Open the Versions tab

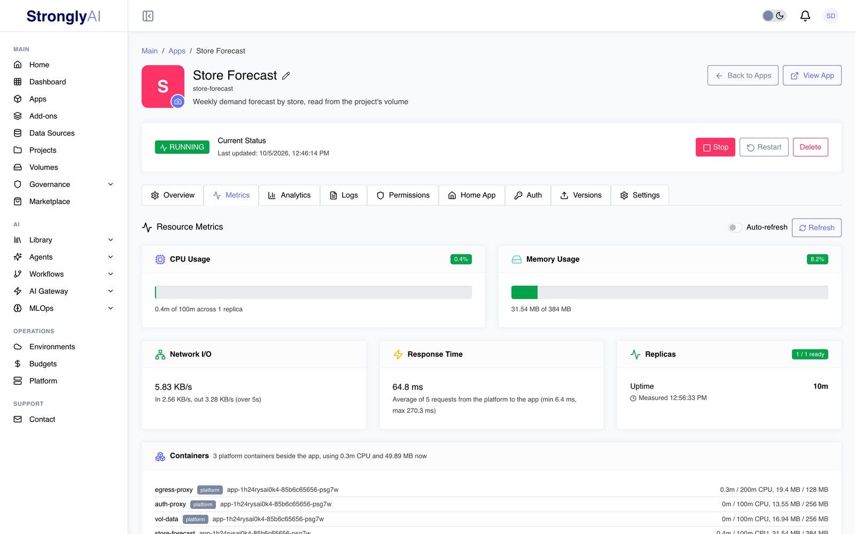tap(581, 195)
